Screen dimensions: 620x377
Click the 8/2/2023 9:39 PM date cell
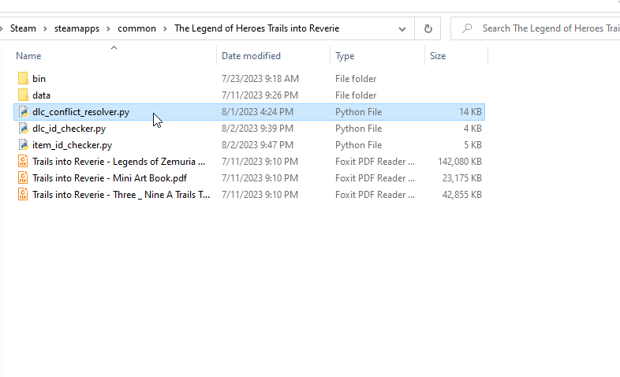[x=257, y=129]
